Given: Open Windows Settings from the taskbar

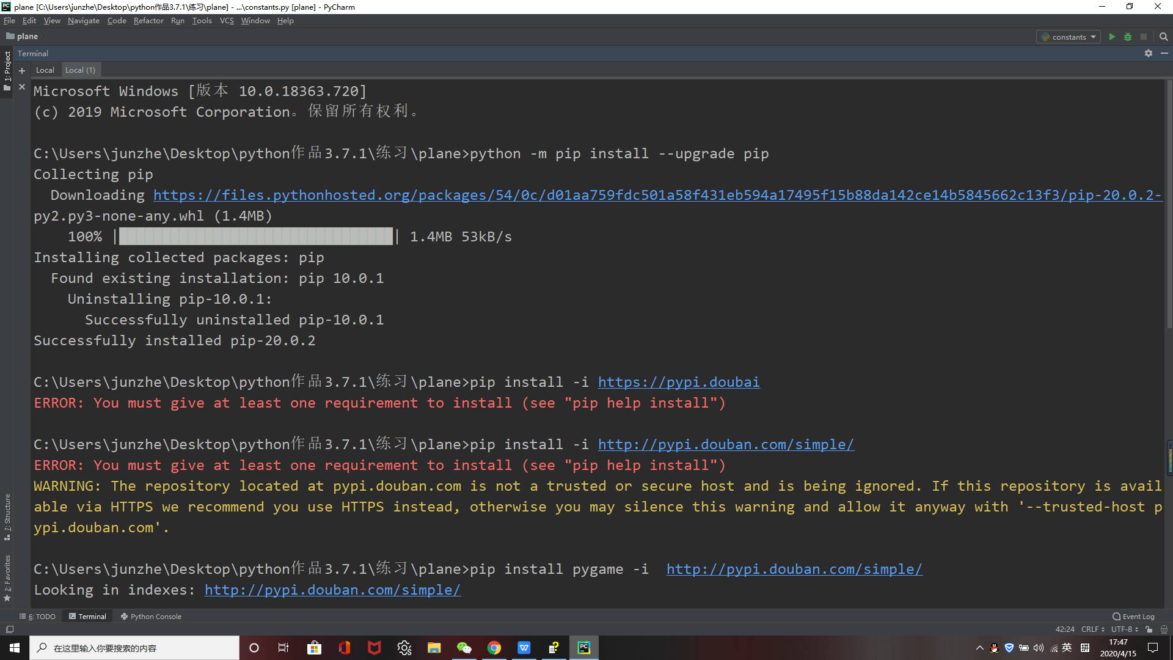Looking at the screenshot, I should (x=404, y=648).
